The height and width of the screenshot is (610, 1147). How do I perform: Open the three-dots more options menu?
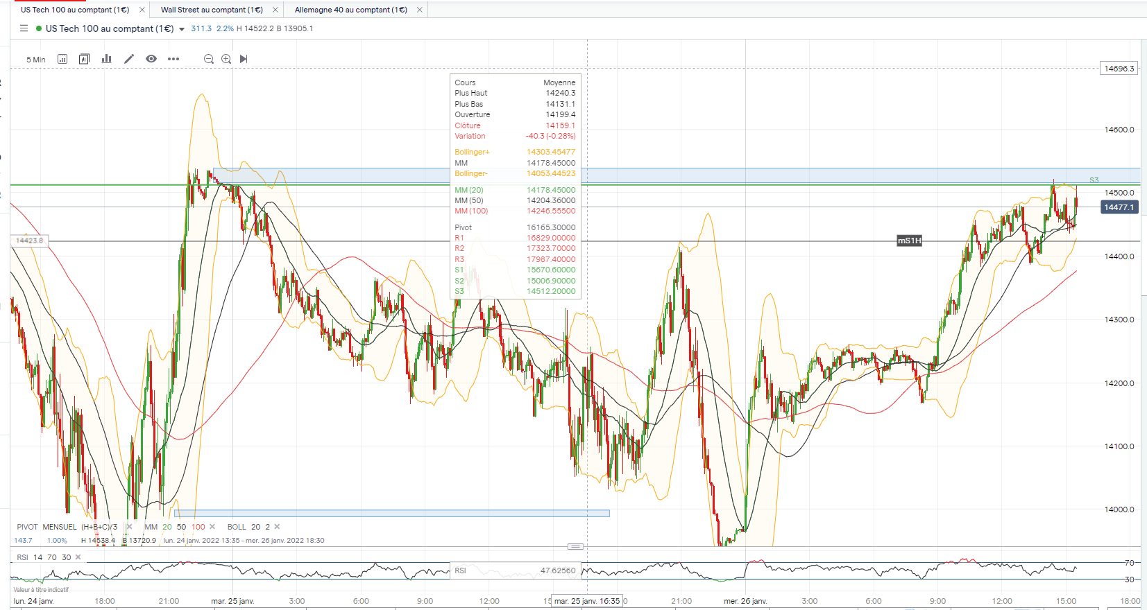click(x=173, y=59)
